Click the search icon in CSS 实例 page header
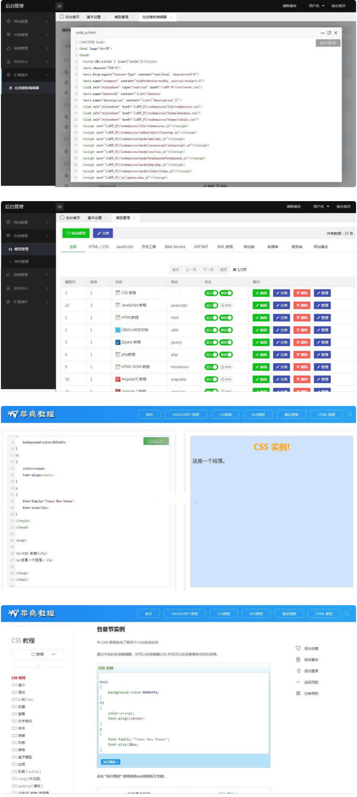 (350, 414)
